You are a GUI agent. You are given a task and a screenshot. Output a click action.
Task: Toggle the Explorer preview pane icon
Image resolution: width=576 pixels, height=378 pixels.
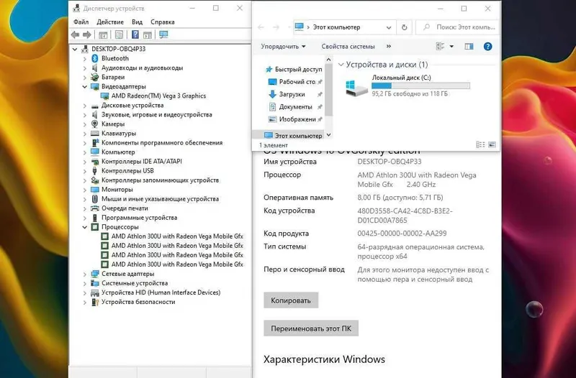point(469,47)
